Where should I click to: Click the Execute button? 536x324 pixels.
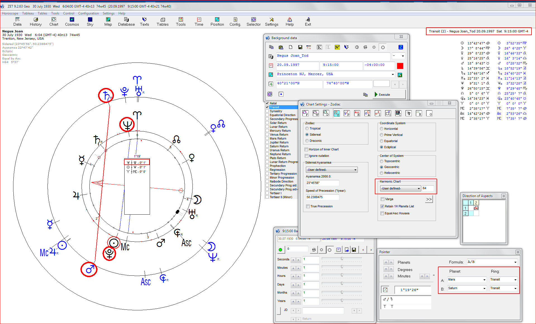390,95
